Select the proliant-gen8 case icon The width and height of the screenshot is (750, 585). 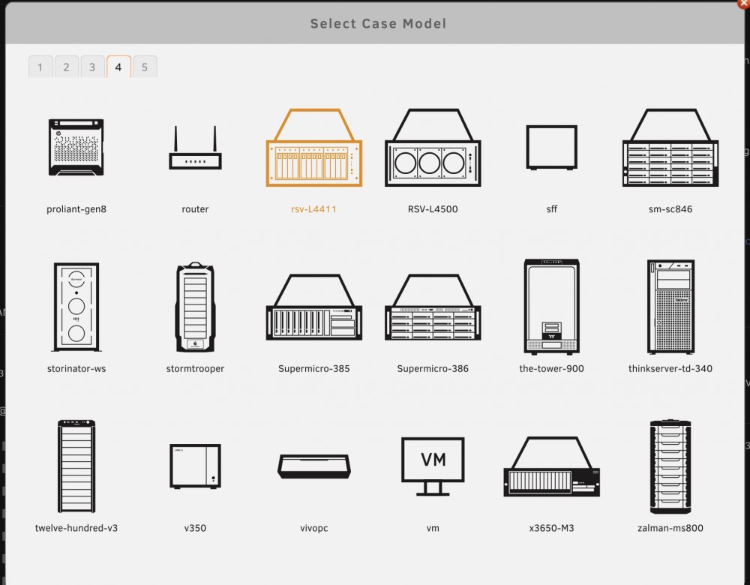(x=76, y=147)
